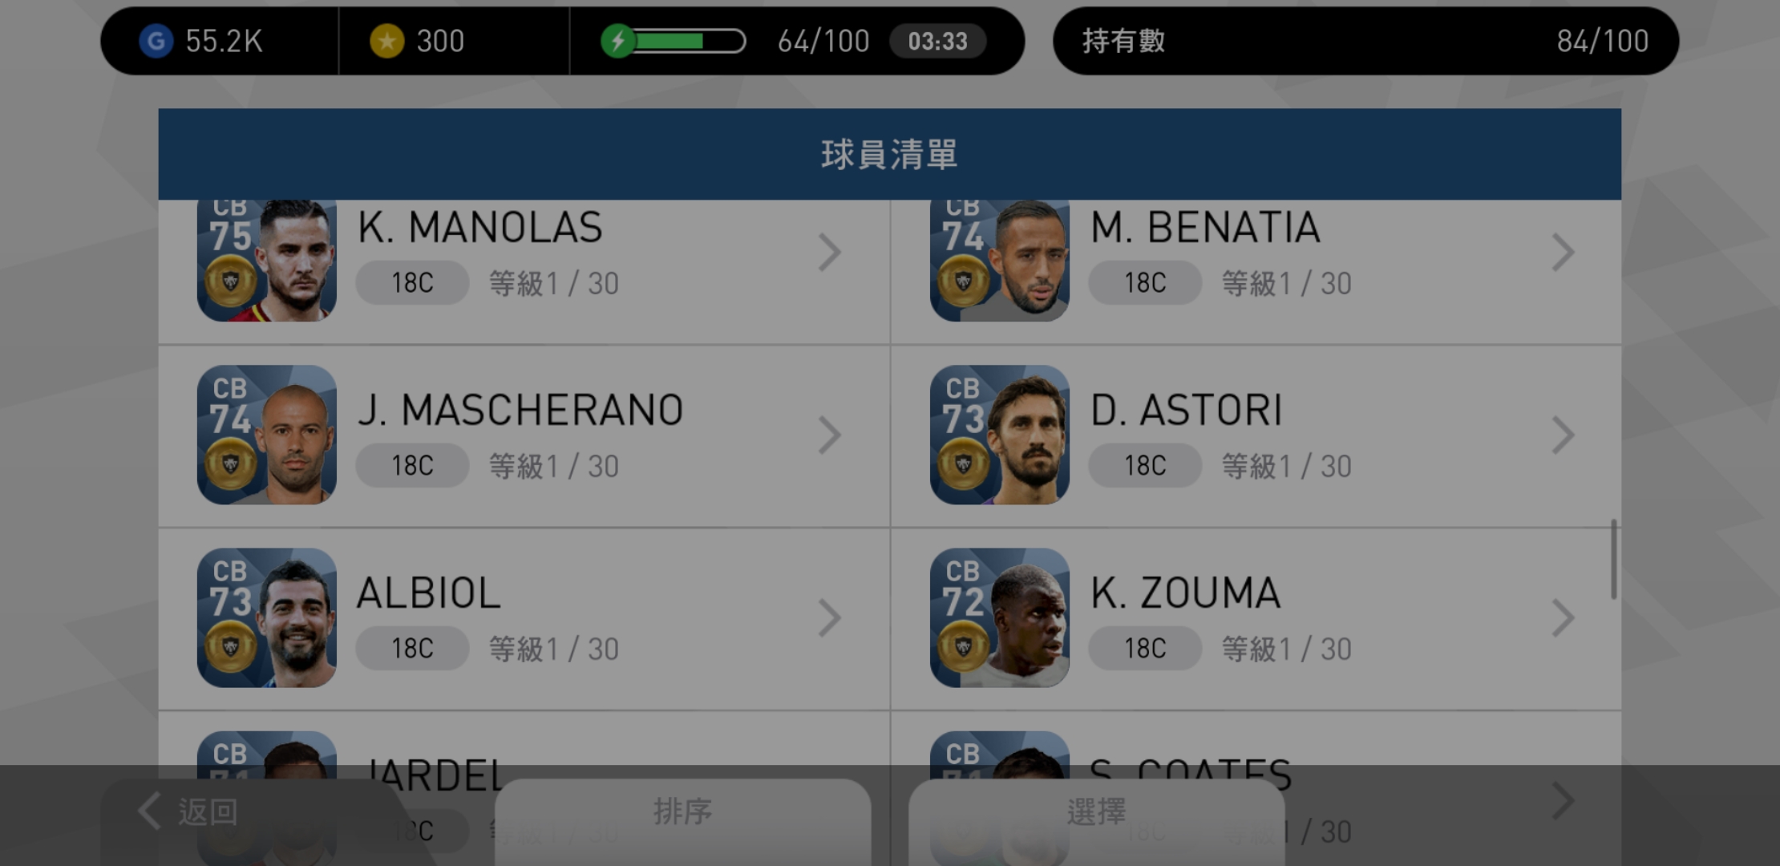The height and width of the screenshot is (866, 1780).
Task: Tap the green energy lightning icon
Action: pos(618,41)
